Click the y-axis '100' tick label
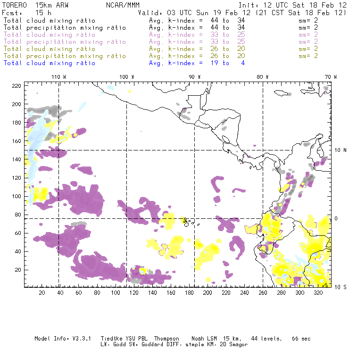The image size is (349, 349). point(17,196)
